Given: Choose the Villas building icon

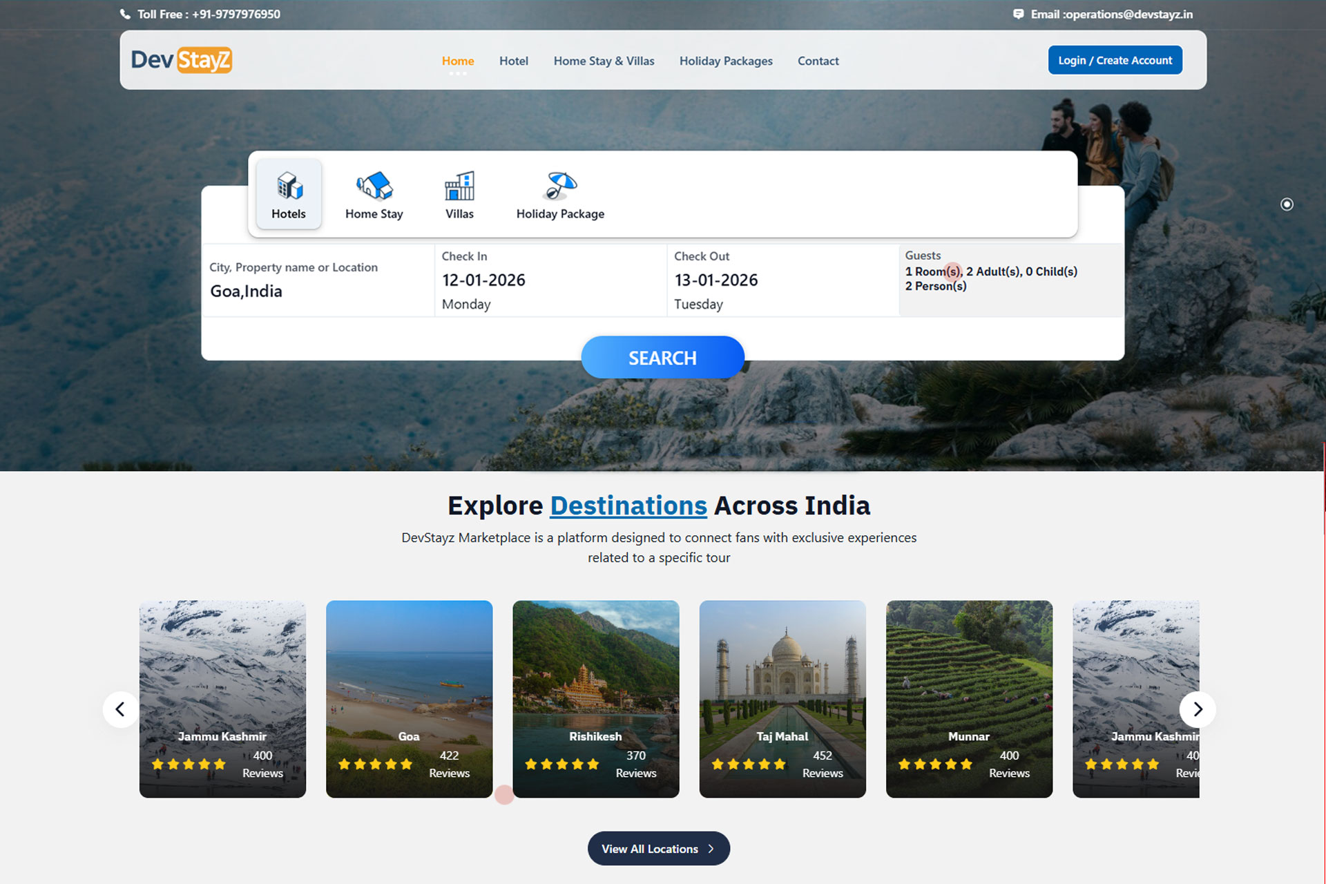Looking at the screenshot, I should [x=459, y=186].
